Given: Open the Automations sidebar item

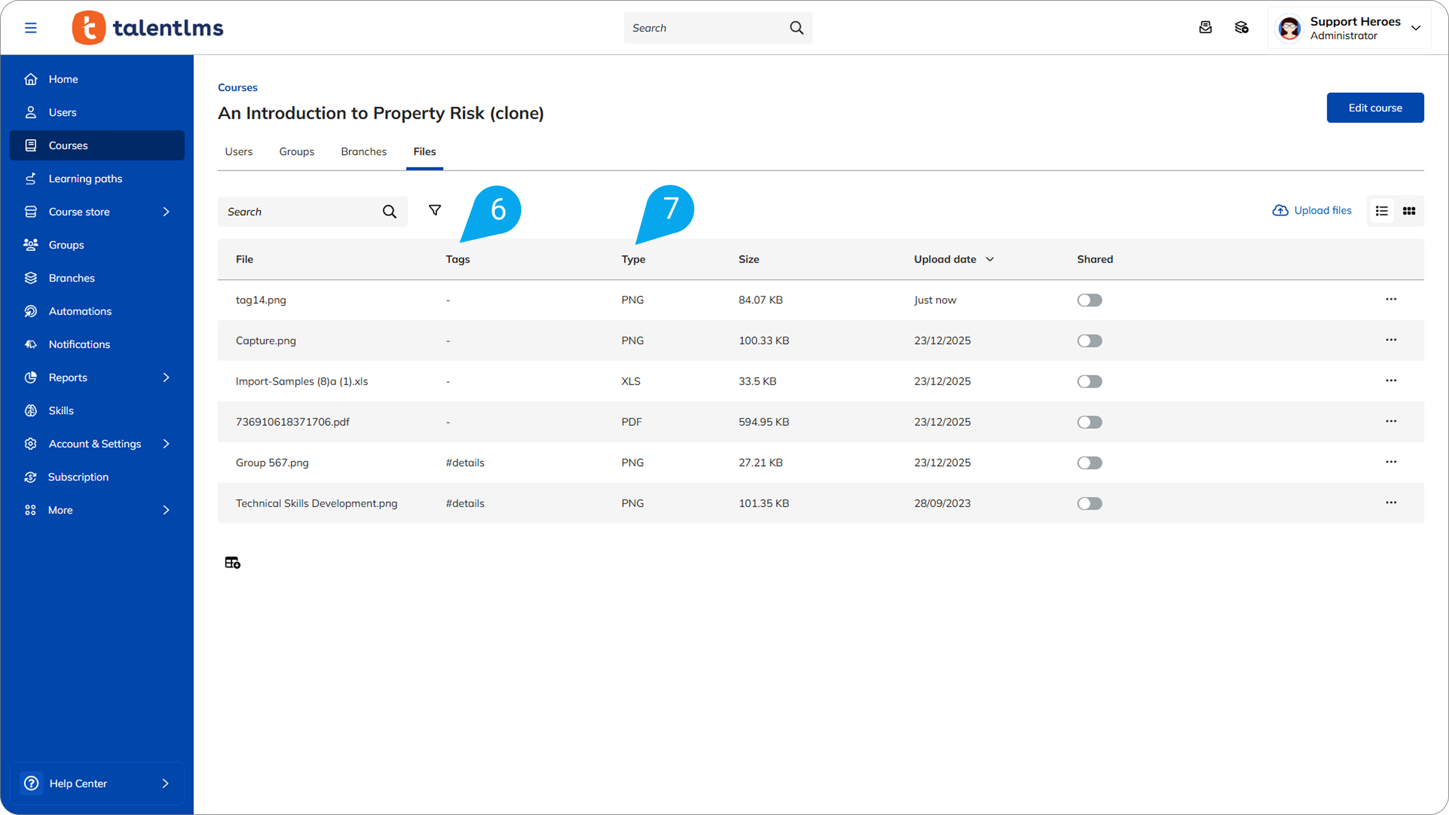Looking at the screenshot, I should pyautogui.click(x=80, y=311).
